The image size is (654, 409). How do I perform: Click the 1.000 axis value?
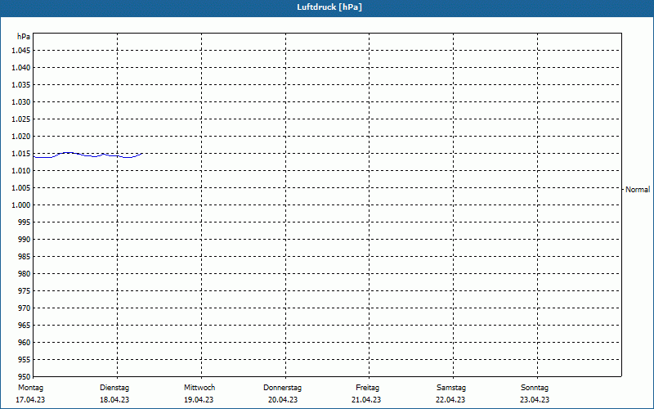(21, 205)
